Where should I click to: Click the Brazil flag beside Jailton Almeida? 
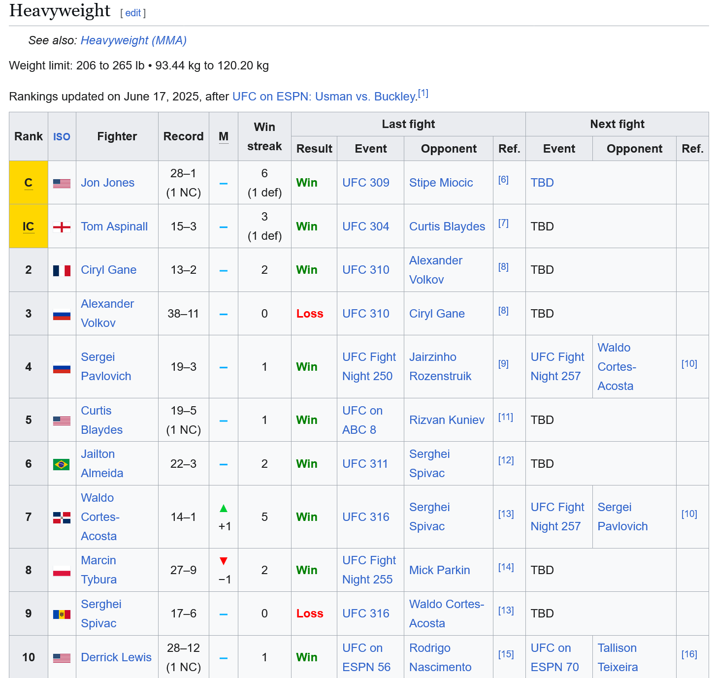point(62,464)
